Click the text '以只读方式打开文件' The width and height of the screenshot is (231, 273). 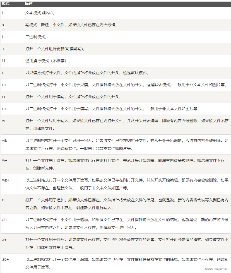click(x=43, y=73)
